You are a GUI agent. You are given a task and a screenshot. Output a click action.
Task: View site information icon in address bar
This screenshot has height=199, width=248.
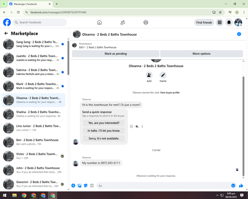click(x=27, y=12)
